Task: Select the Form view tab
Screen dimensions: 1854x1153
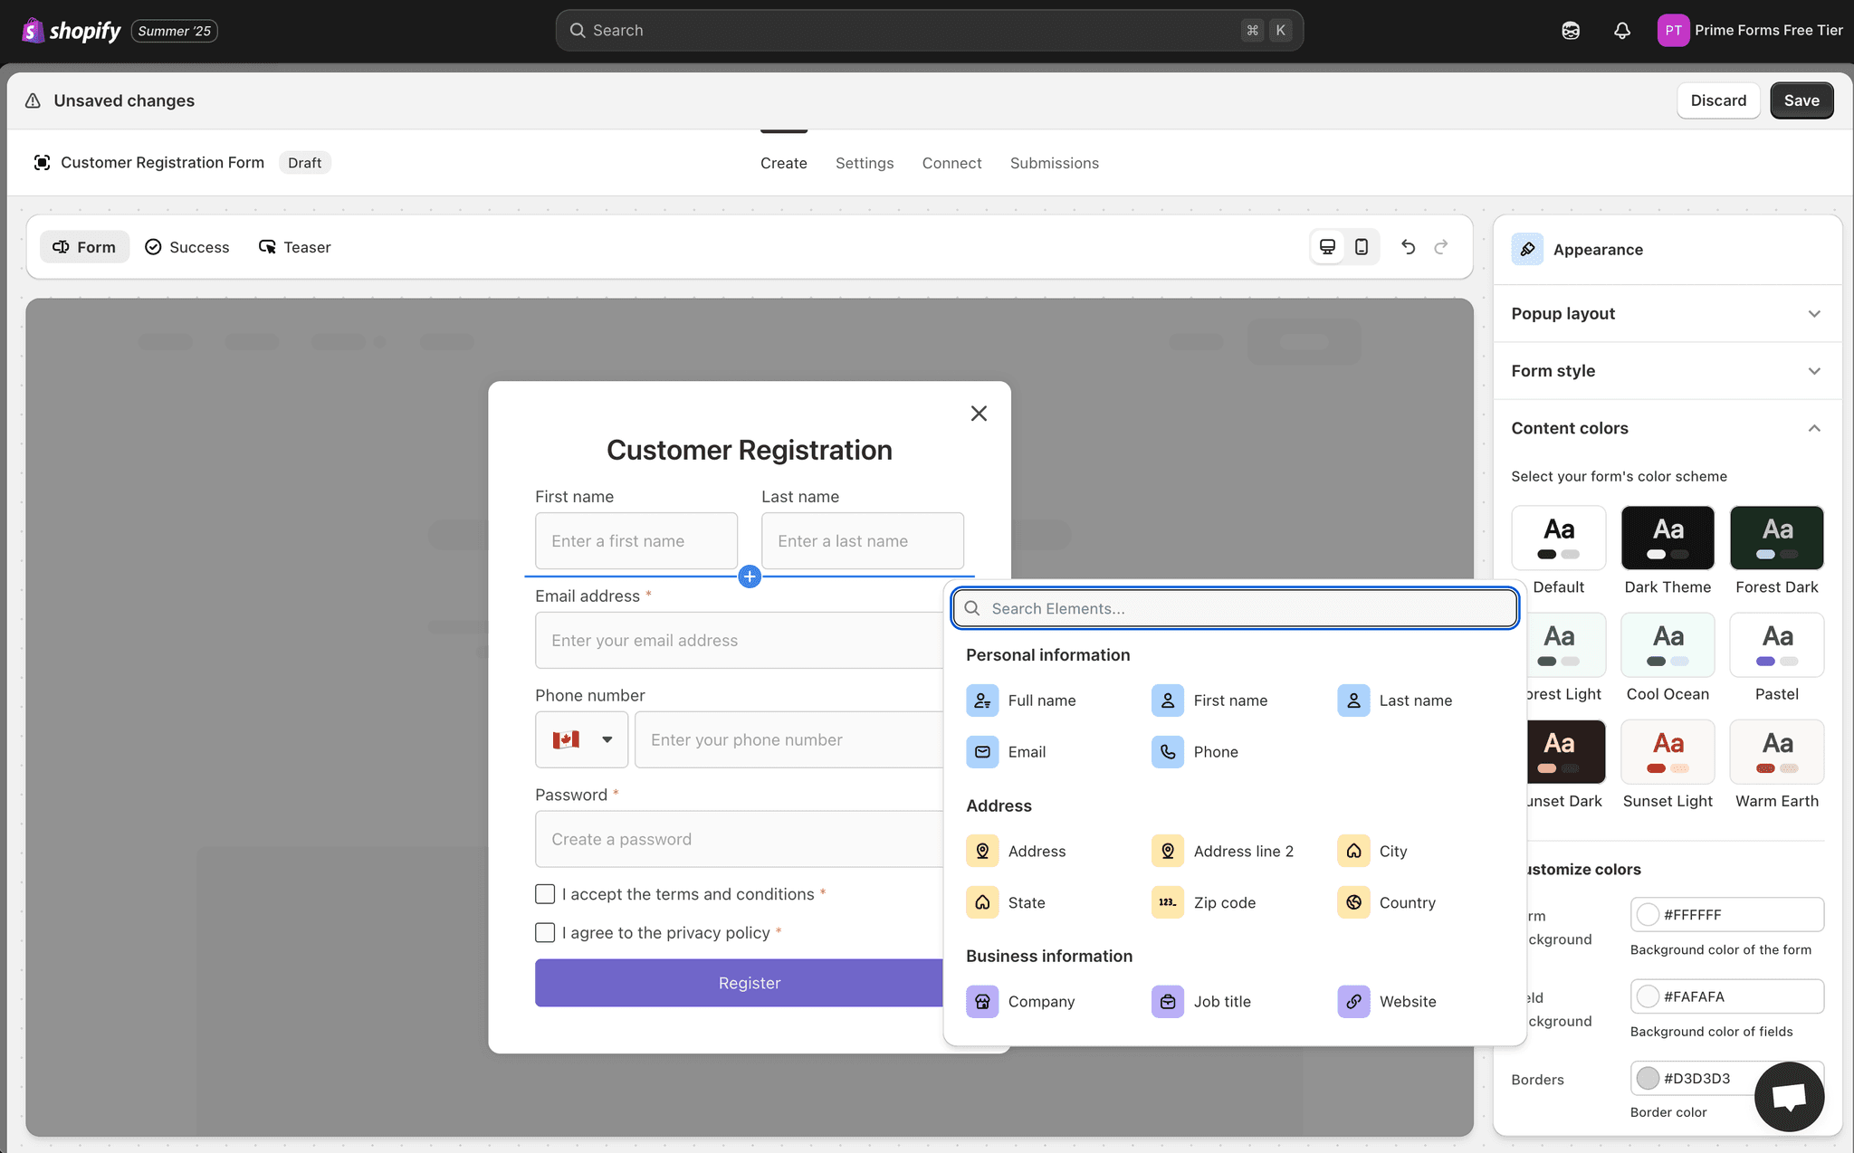Action: pos(84,247)
